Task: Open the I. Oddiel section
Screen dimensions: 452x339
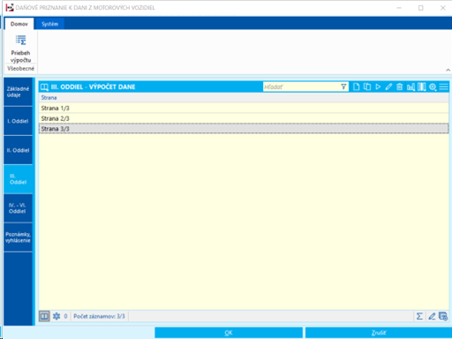Action: click(x=18, y=121)
